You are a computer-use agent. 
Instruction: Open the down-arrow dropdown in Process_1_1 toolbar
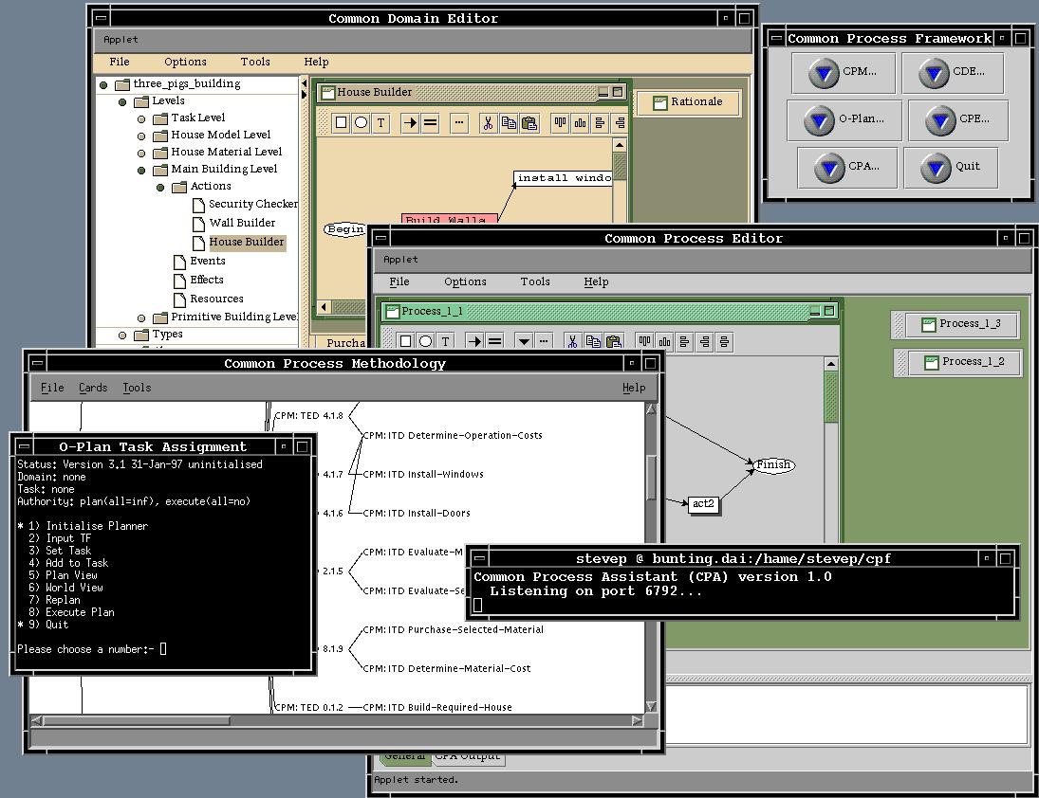coord(523,342)
